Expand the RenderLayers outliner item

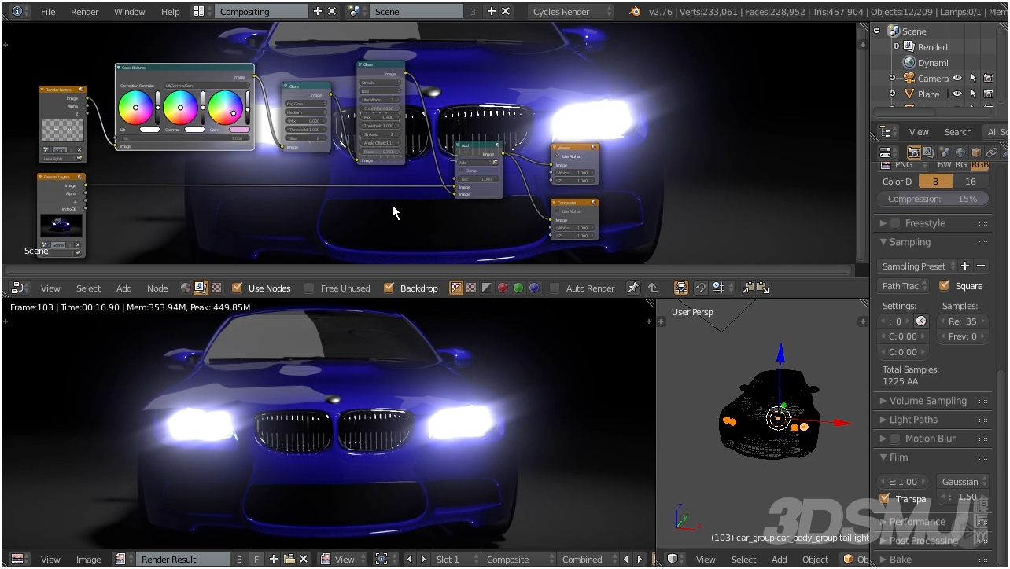[896, 46]
